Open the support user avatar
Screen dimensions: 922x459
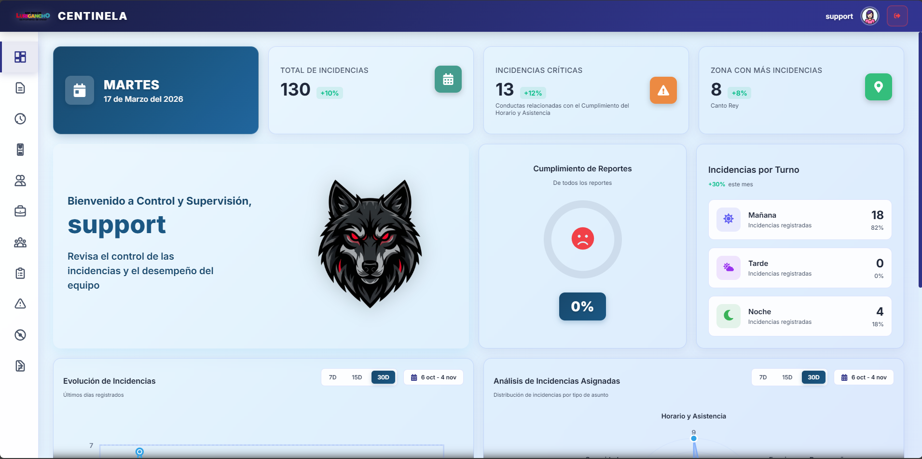pyautogui.click(x=870, y=16)
